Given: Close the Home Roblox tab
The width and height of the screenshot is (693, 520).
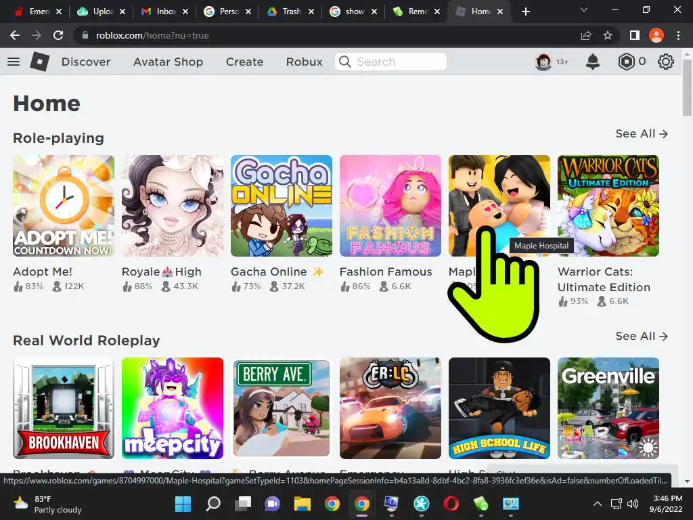Looking at the screenshot, I should (500, 12).
